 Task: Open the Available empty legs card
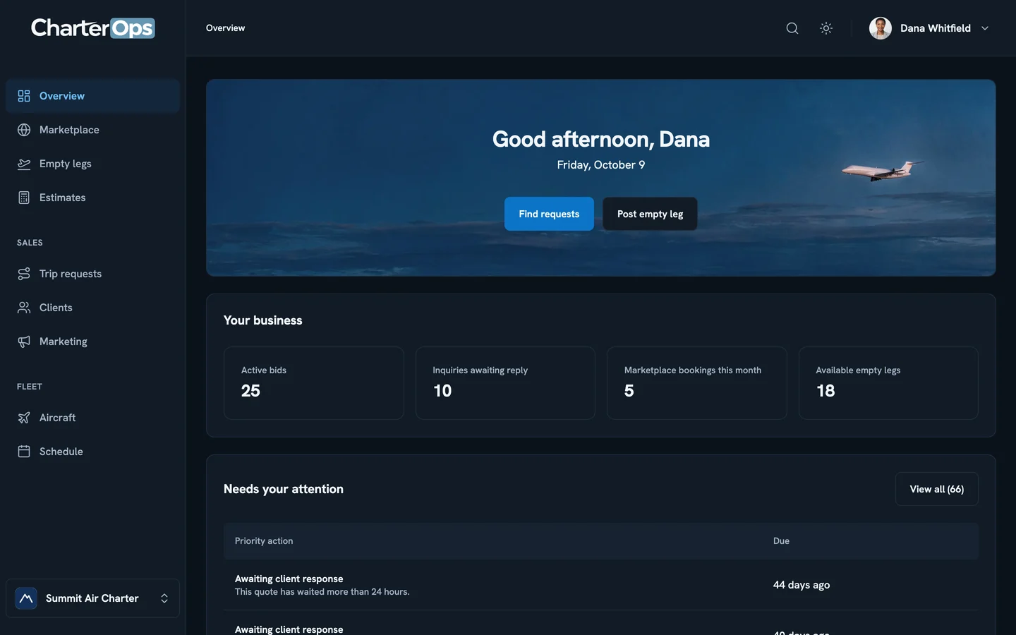(888, 383)
